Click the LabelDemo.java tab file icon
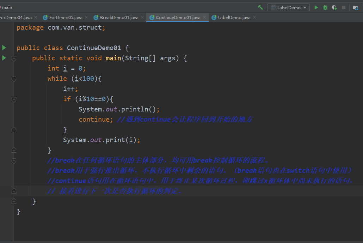The image size is (363, 243). [x=214, y=18]
